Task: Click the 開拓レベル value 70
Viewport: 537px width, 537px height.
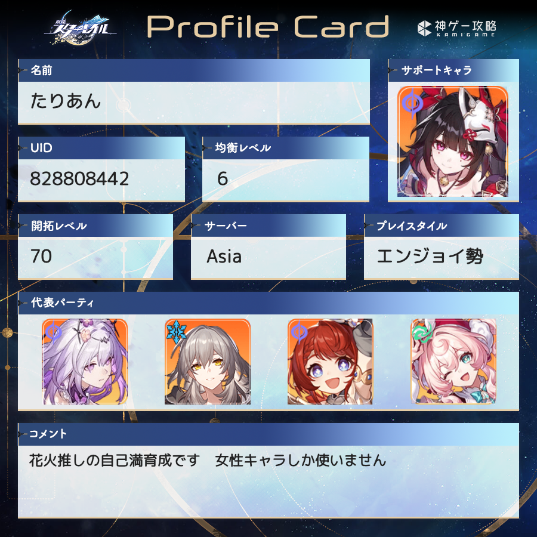Action: [x=95, y=258]
